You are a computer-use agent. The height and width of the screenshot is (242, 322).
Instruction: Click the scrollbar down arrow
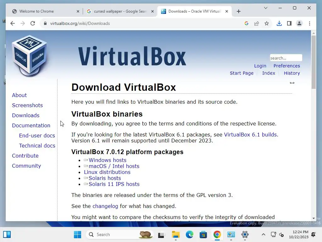(314, 218)
